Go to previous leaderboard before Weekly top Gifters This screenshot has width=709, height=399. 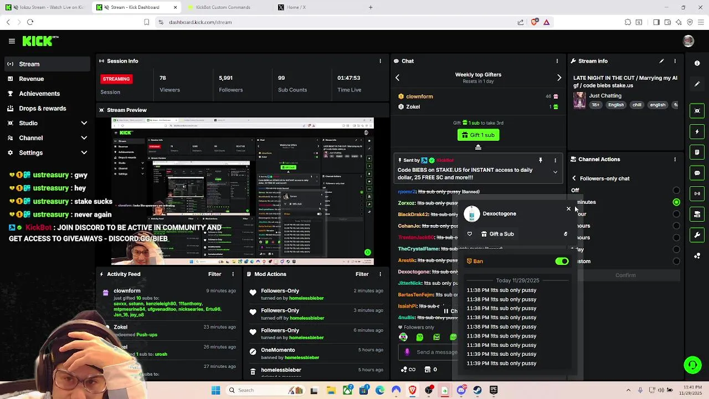(397, 78)
